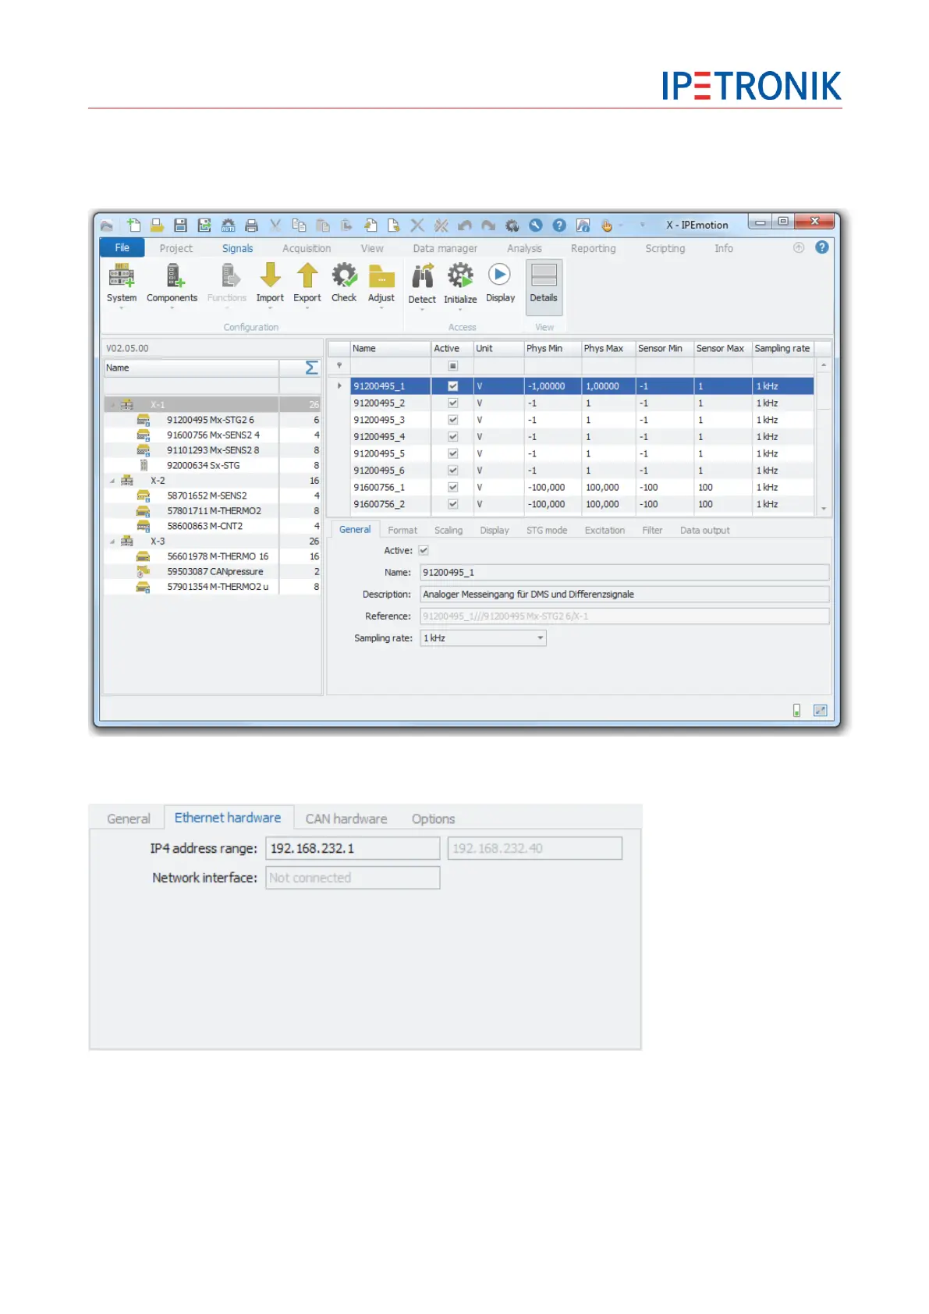Image resolution: width=929 pixels, height=1314 pixels.
Task: Open the Import button dropdown arrow
Action: click(x=270, y=308)
